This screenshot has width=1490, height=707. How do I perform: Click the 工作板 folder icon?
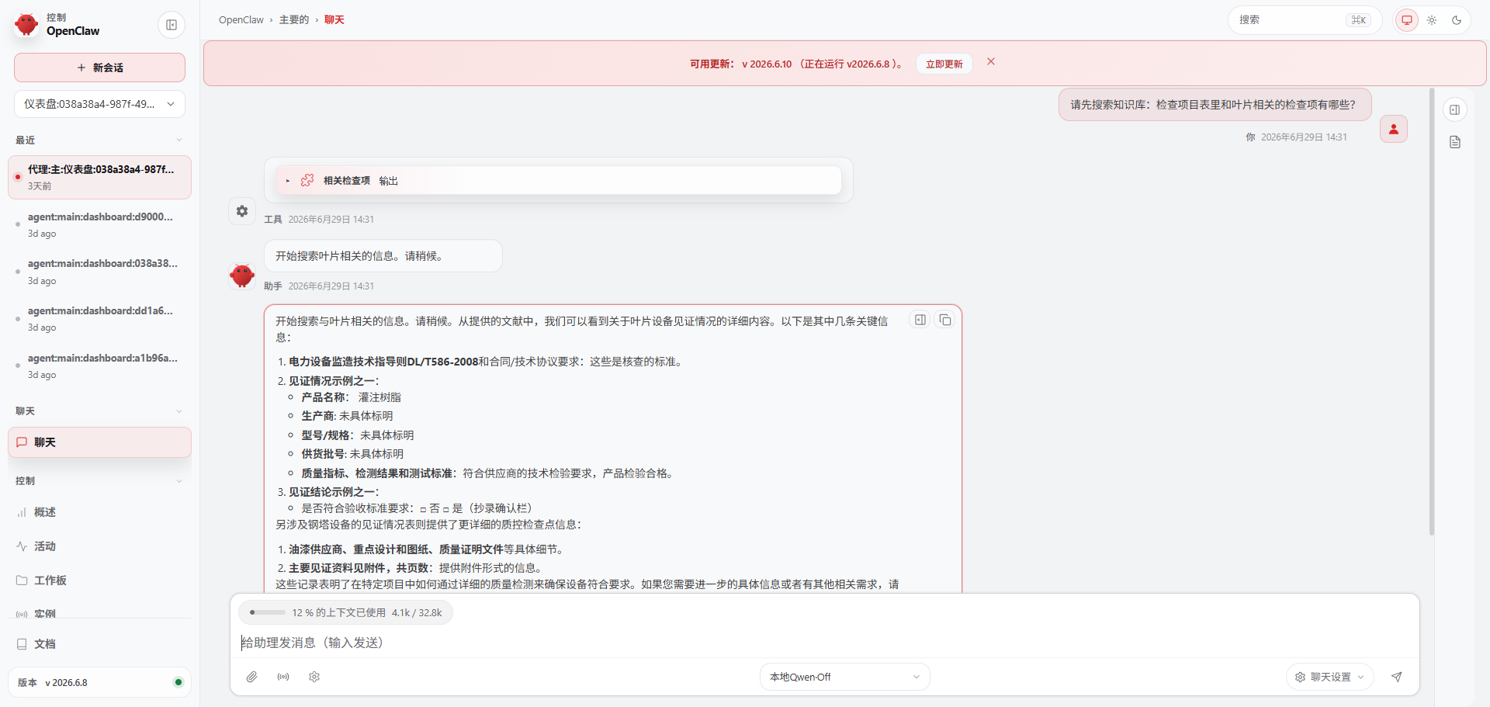pyautogui.click(x=22, y=581)
